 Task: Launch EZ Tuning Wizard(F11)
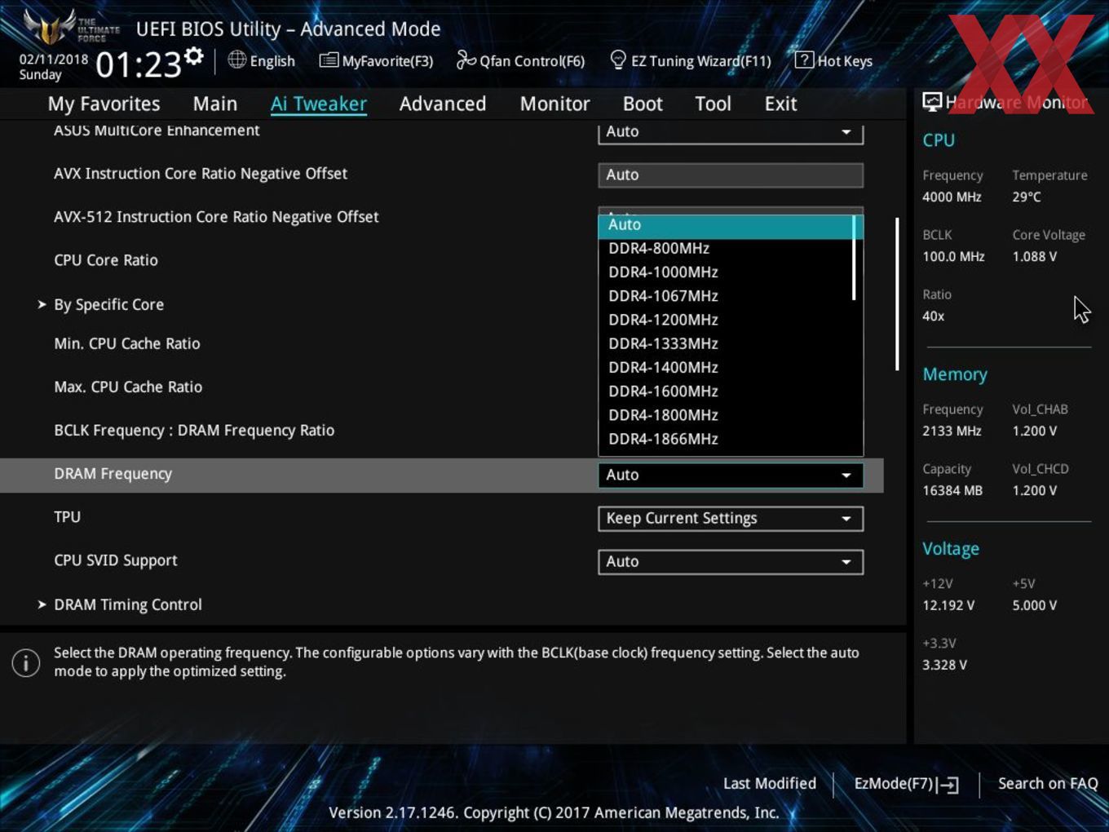click(x=691, y=60)
